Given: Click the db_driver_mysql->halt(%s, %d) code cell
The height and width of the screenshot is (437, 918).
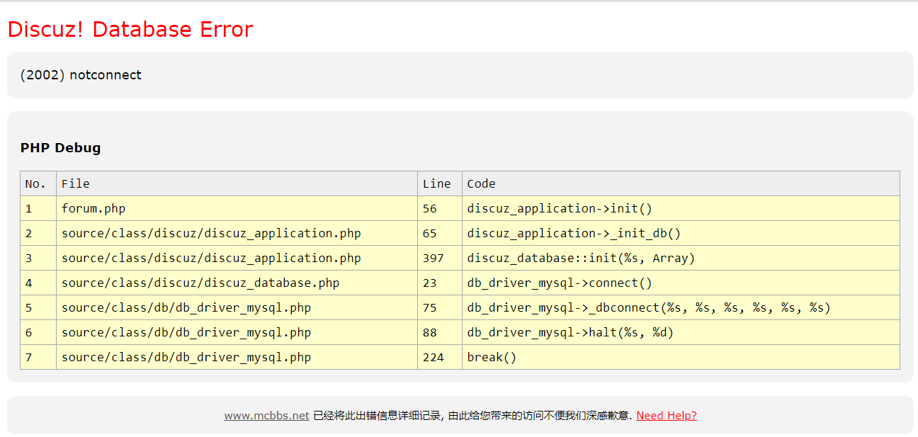Looking at the screenshot, I should pyautogui.click(x=569, y=333).
